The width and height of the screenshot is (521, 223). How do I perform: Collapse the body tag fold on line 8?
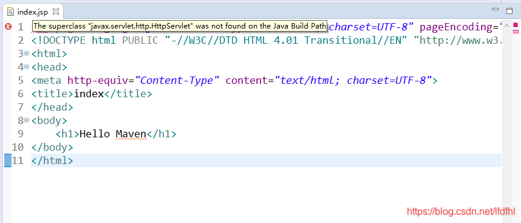coord(27,120)
